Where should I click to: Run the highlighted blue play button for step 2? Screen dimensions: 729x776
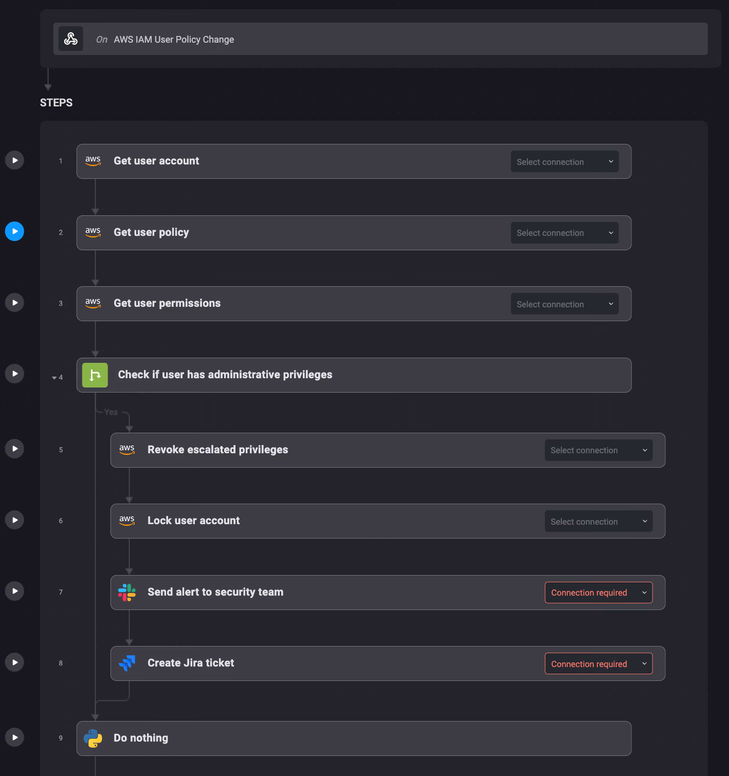click(14, 231)
